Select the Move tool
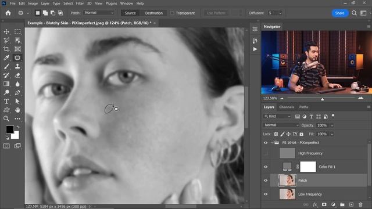The height and width of the screenshot is (209, 372). (6, 31)
